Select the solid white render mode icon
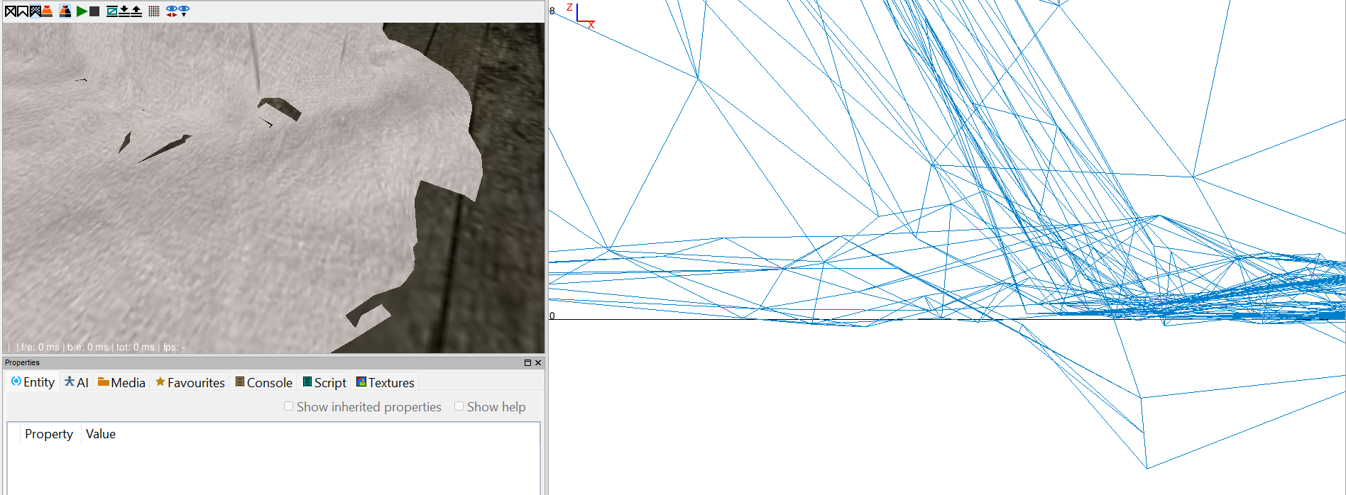The width and height of the screenshot is (1346, 495). pyautogui.click(x=23, y=11)
